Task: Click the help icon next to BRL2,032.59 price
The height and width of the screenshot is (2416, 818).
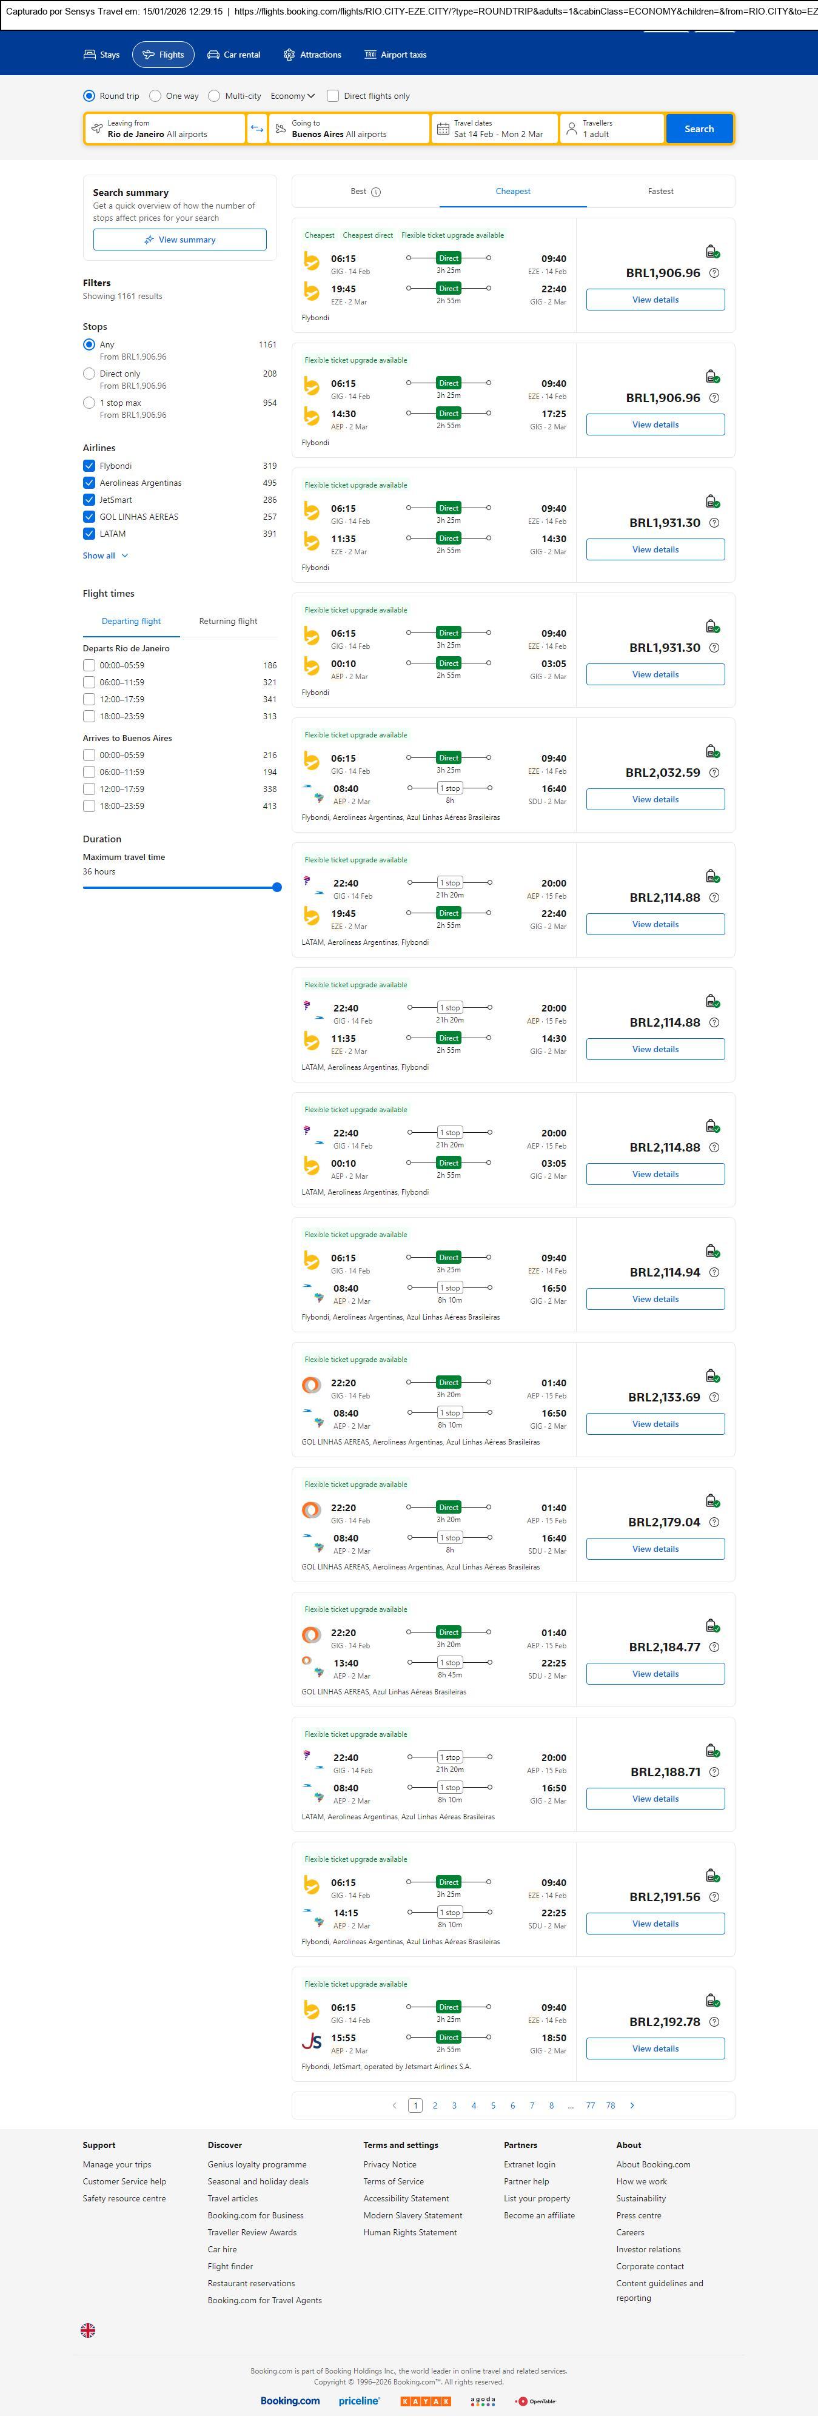Action: click(x=714, y=773)
